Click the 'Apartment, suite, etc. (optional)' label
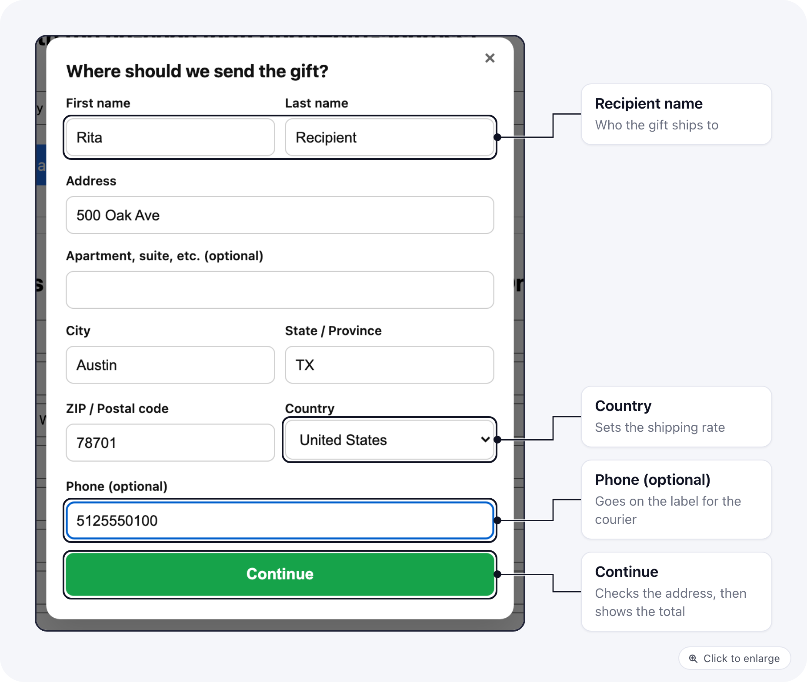Screen dimensions: 807x682 tap(164, 256)
